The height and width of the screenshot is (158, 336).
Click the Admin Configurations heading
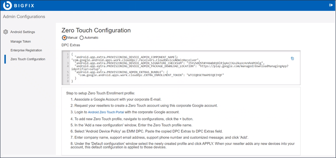(24, 17)
